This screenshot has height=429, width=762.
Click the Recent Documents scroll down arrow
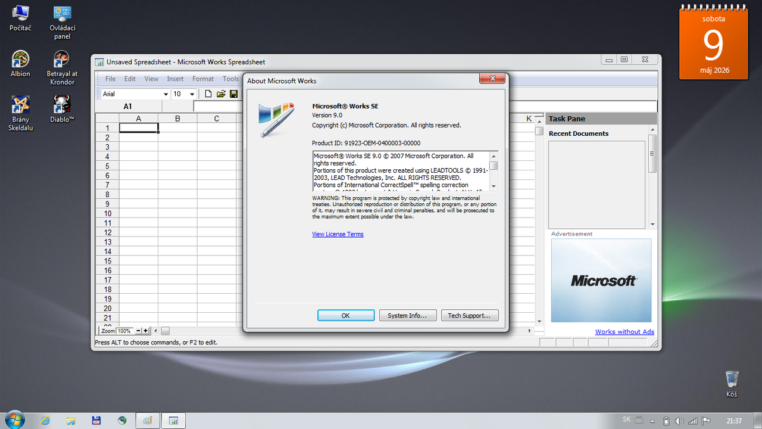tap(652, 225)
